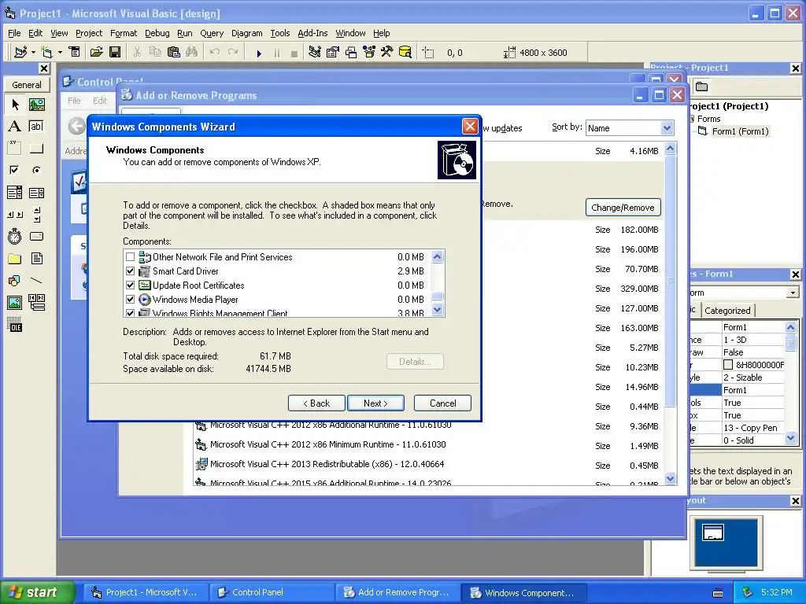Select the Pointer tool in the toolbox
The image size is (806, 604).
(15, 105)
